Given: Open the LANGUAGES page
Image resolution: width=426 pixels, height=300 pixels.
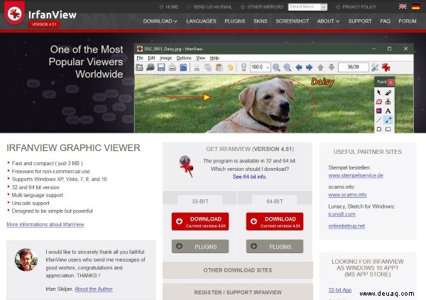Looking at the screenshot, I should tap(201, 21).
